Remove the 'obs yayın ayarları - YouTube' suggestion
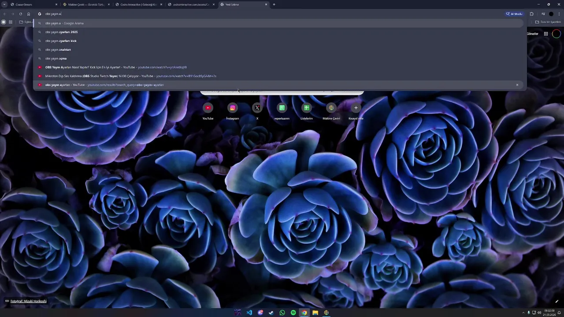 coord(517,85)
